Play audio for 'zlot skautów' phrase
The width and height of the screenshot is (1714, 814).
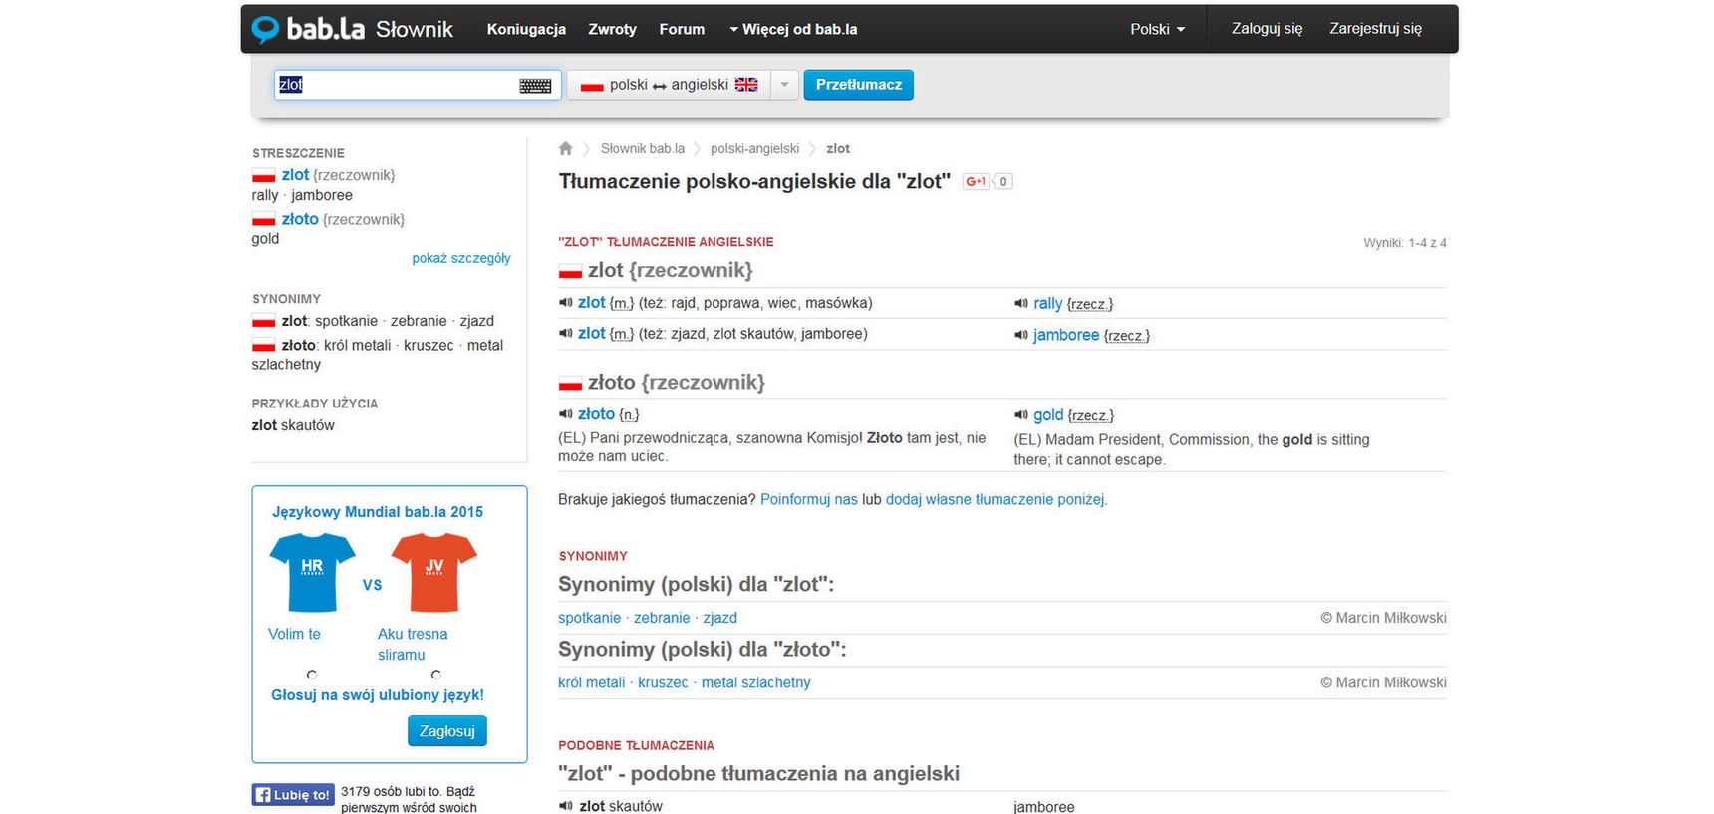pyautogui.click(x=565, y=806)
